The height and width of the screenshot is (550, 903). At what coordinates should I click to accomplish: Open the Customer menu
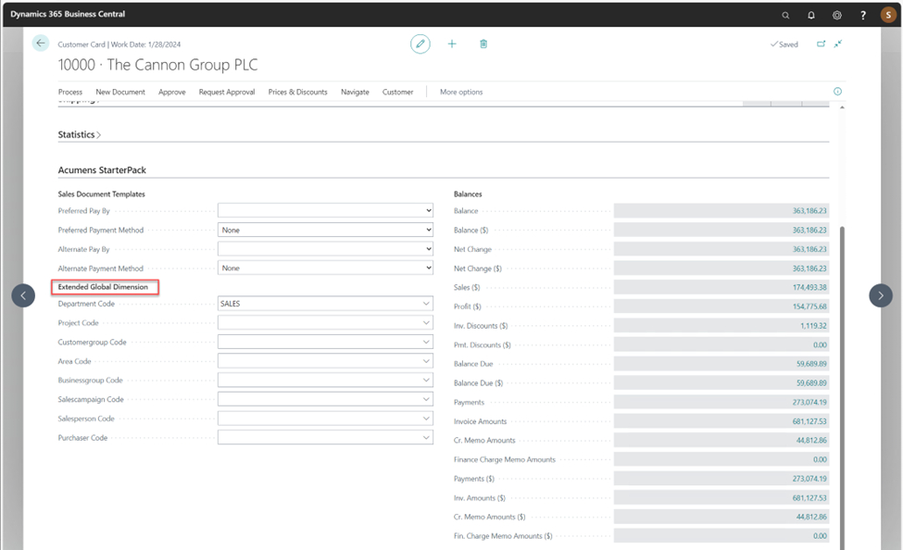pyautogui.click(x=398, y=93)
